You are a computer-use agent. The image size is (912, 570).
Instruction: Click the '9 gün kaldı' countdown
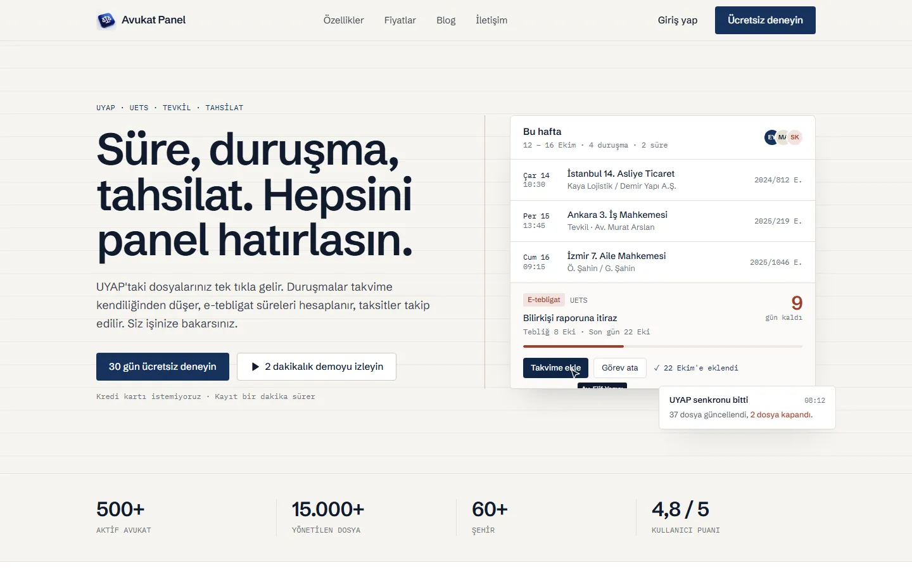tap(784, 308)
